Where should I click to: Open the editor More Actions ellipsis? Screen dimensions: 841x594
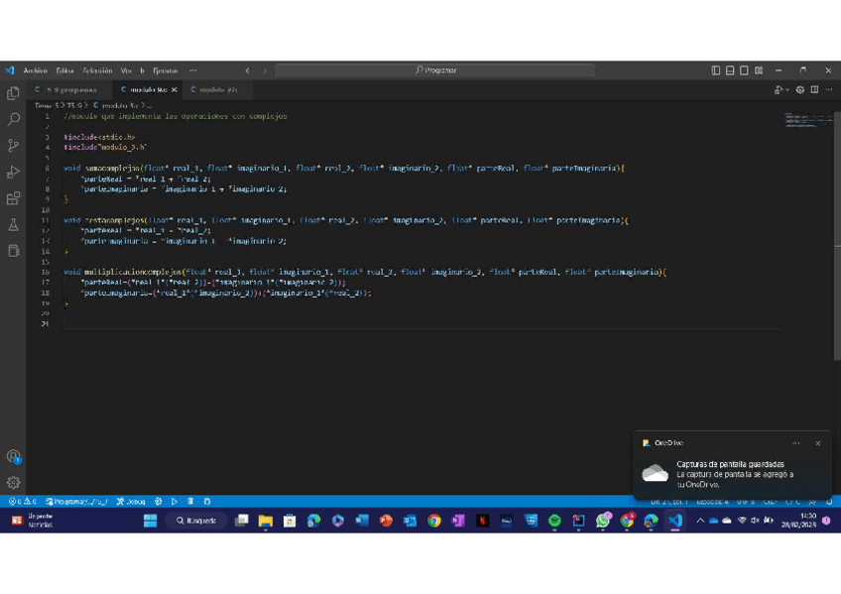coord(829,89)
